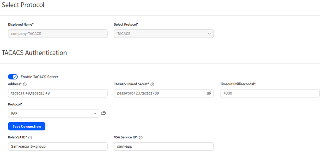Screen dimensions: 320x156
Task: Click the TACACS Shared Secret info icon
Action: coord(152,84)
